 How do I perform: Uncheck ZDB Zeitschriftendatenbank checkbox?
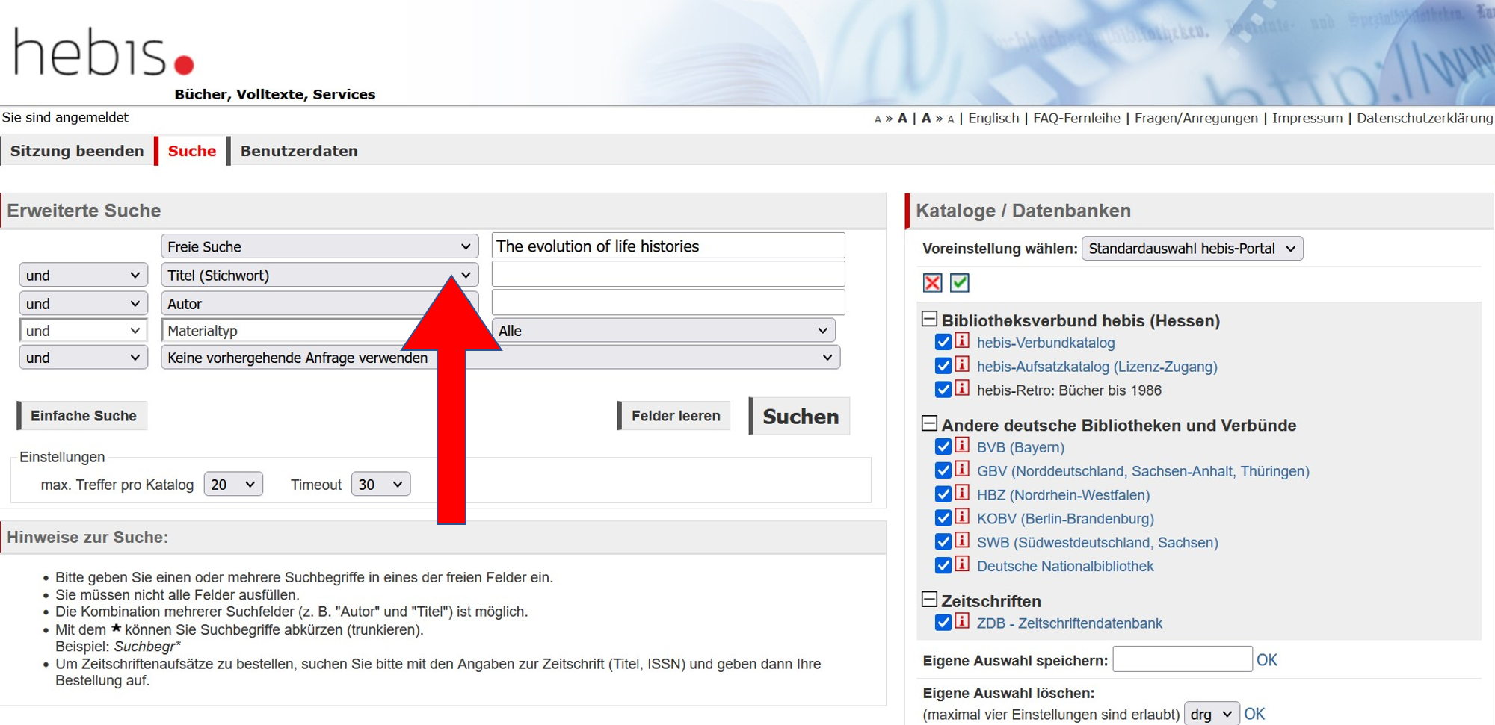[943, 623]
